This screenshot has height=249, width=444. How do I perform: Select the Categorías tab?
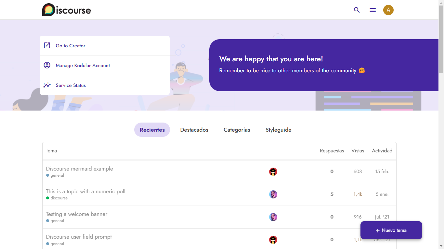pos(237,130)
